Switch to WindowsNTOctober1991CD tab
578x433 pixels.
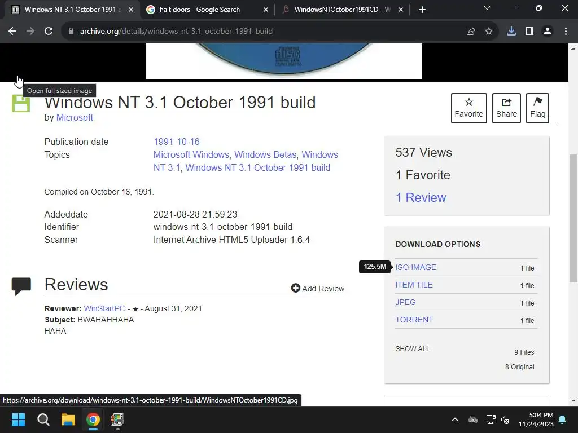pos(342,10)
